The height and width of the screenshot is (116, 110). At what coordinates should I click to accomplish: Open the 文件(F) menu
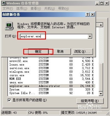[x=8, y=9]
